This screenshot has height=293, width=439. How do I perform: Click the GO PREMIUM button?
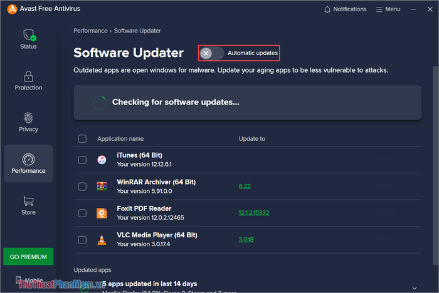click(28, 257)
